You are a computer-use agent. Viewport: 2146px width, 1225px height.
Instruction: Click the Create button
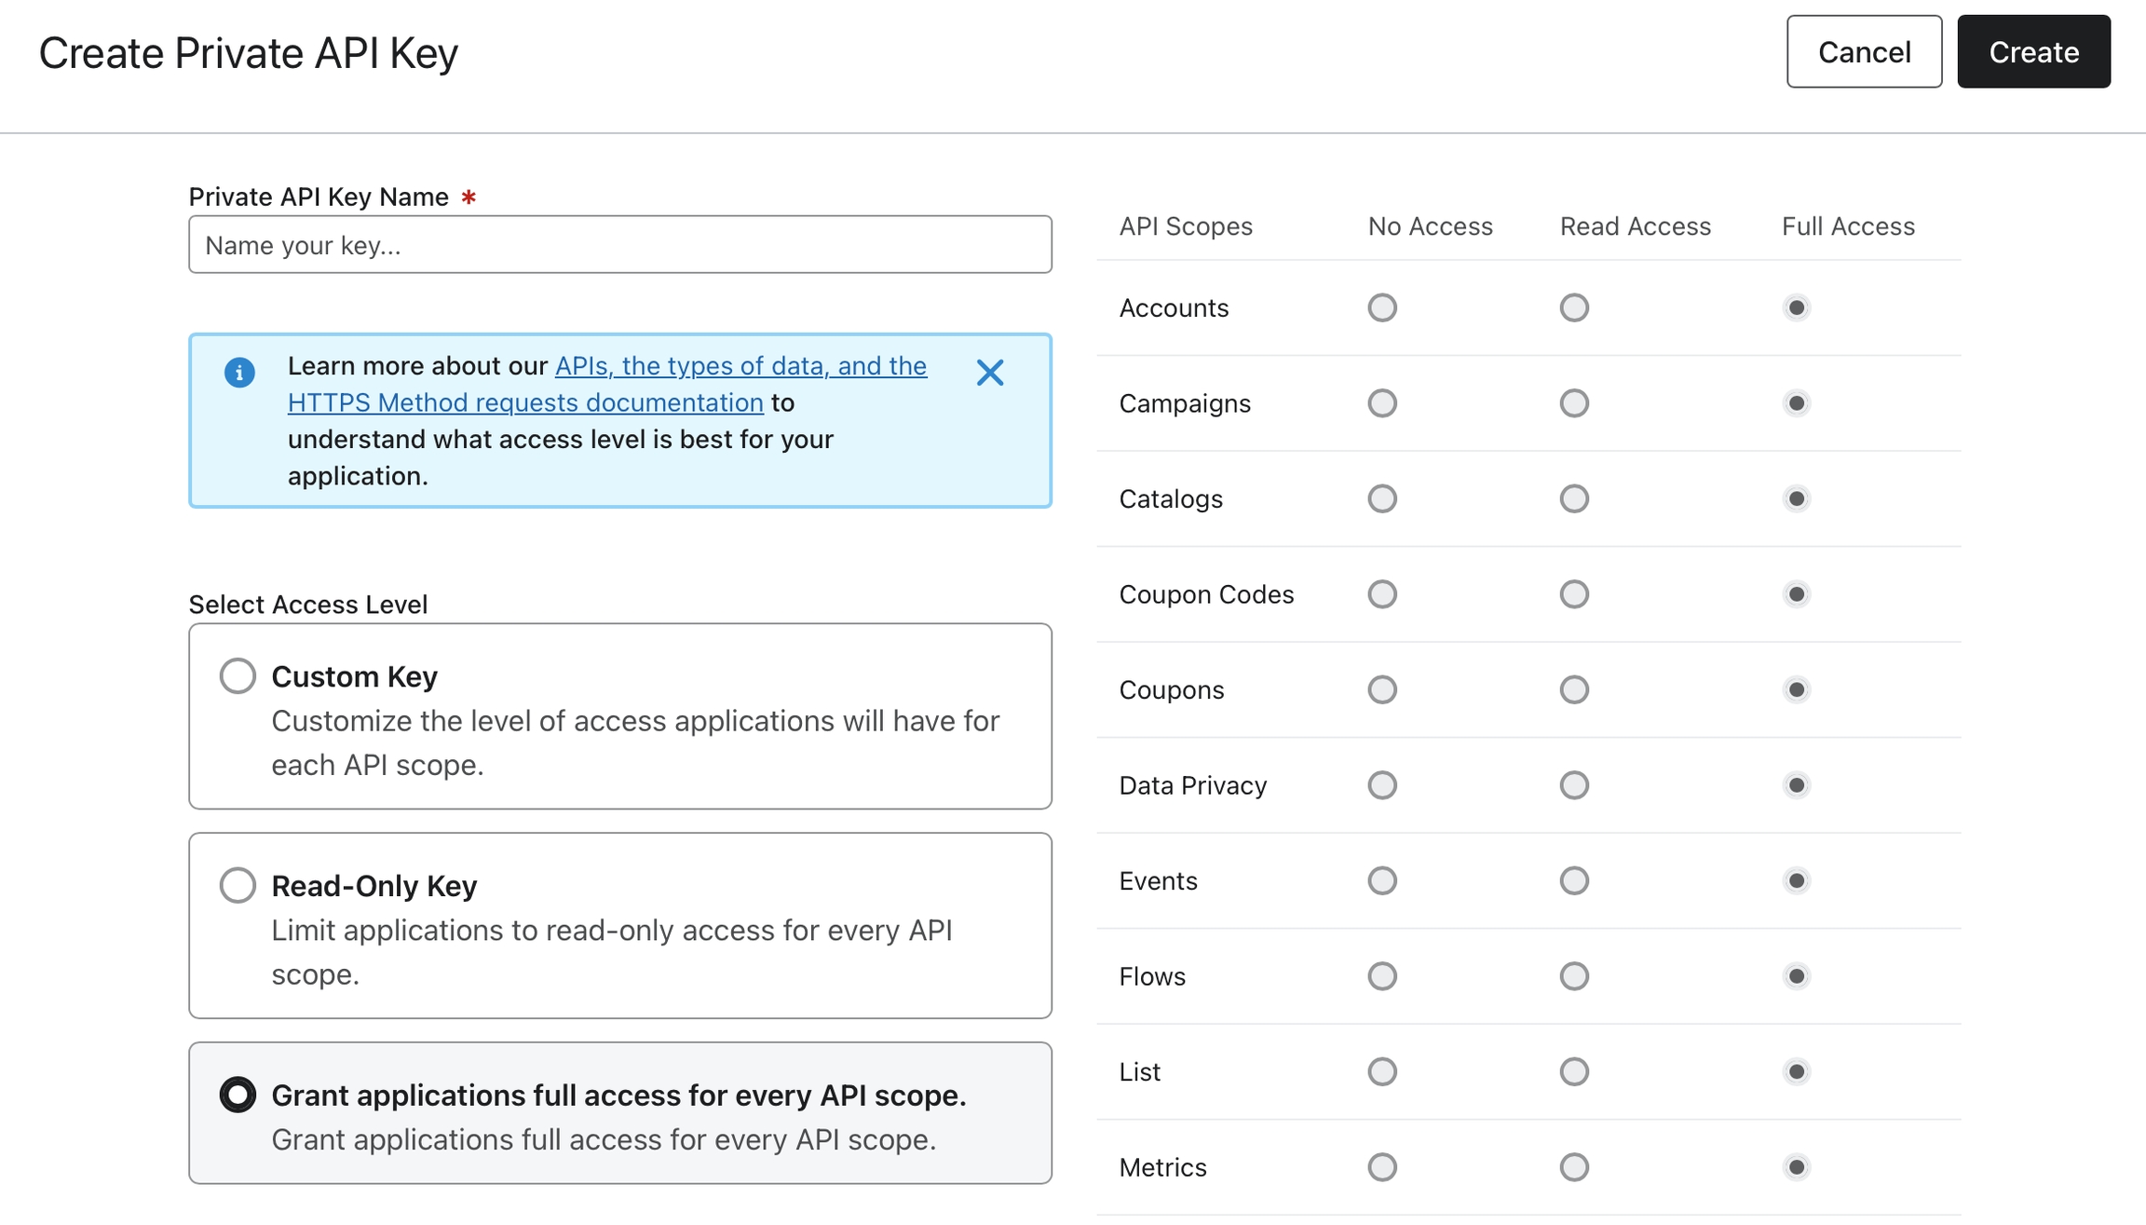tap(2033, 52)
